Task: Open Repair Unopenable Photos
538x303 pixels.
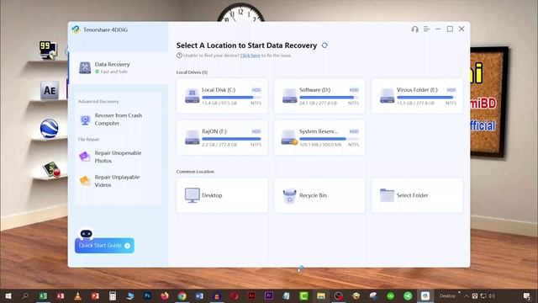Action: click(x=118, y=157)
